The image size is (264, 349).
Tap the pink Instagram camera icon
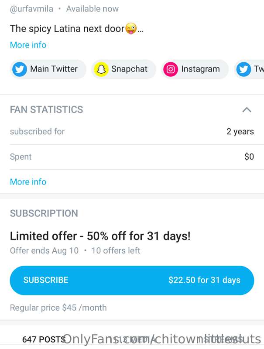[171, 69]
